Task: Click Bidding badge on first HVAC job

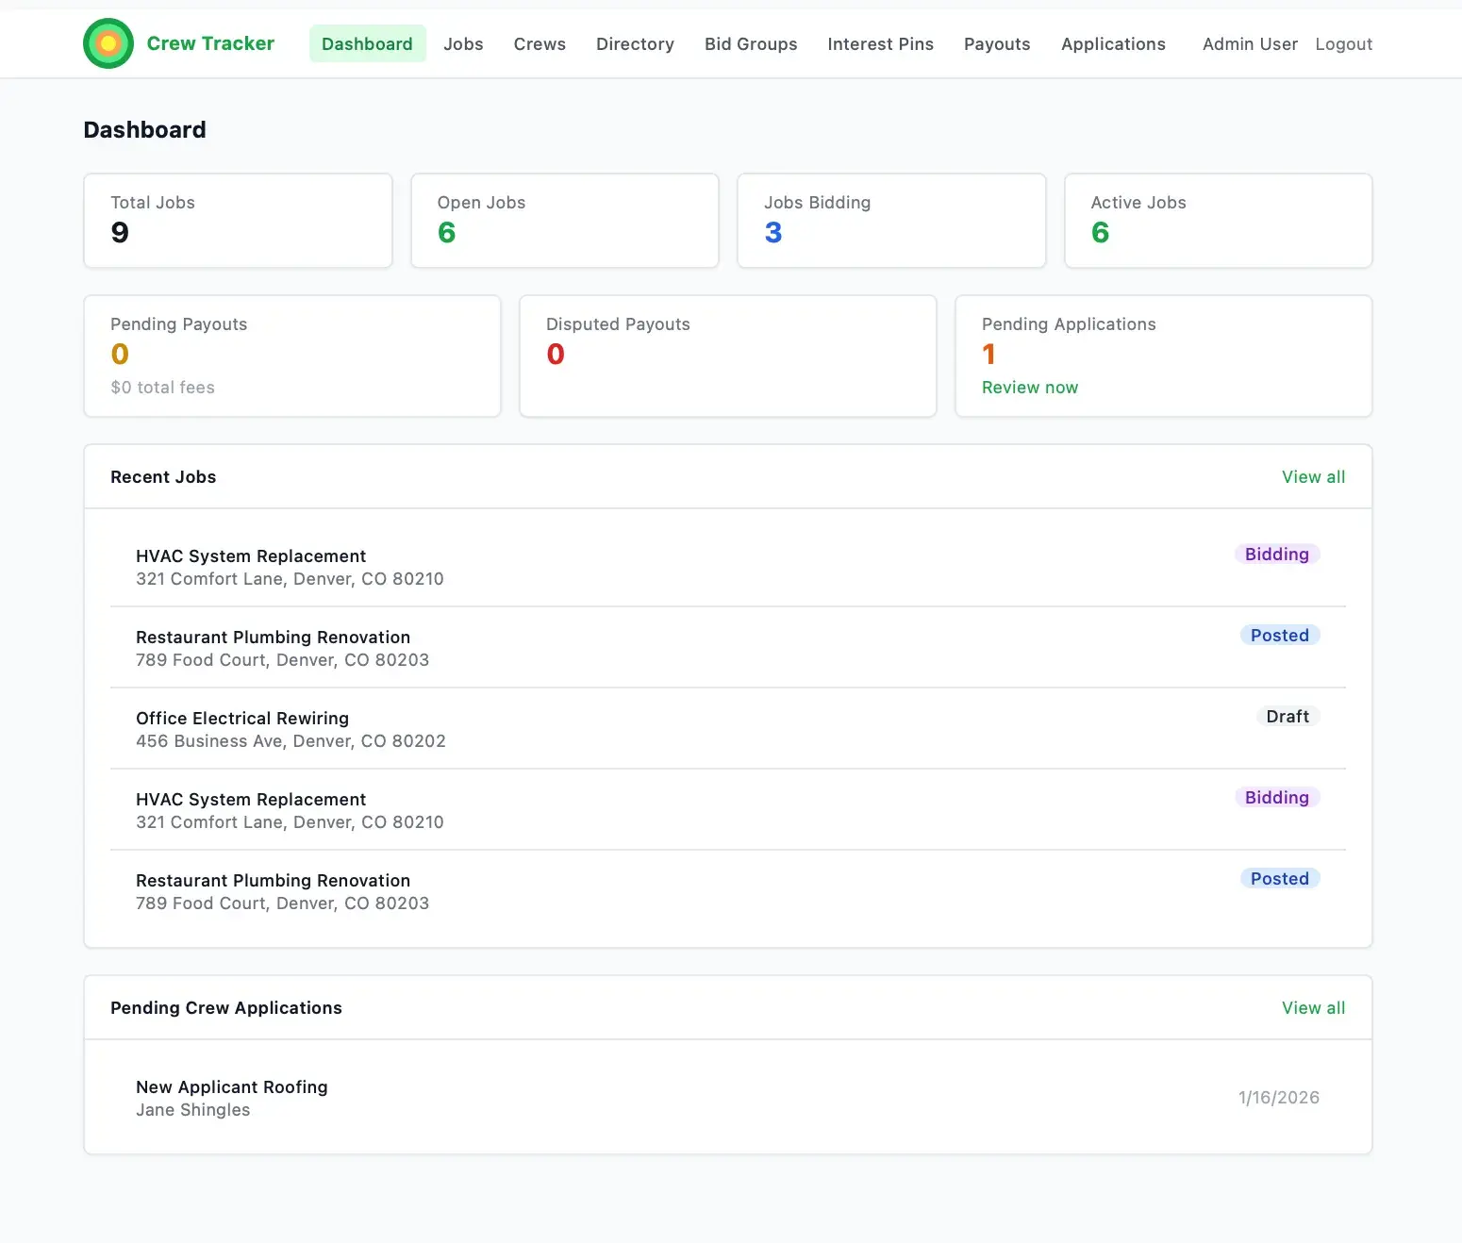Action: pyautogui.click(x=1277, y=555)
